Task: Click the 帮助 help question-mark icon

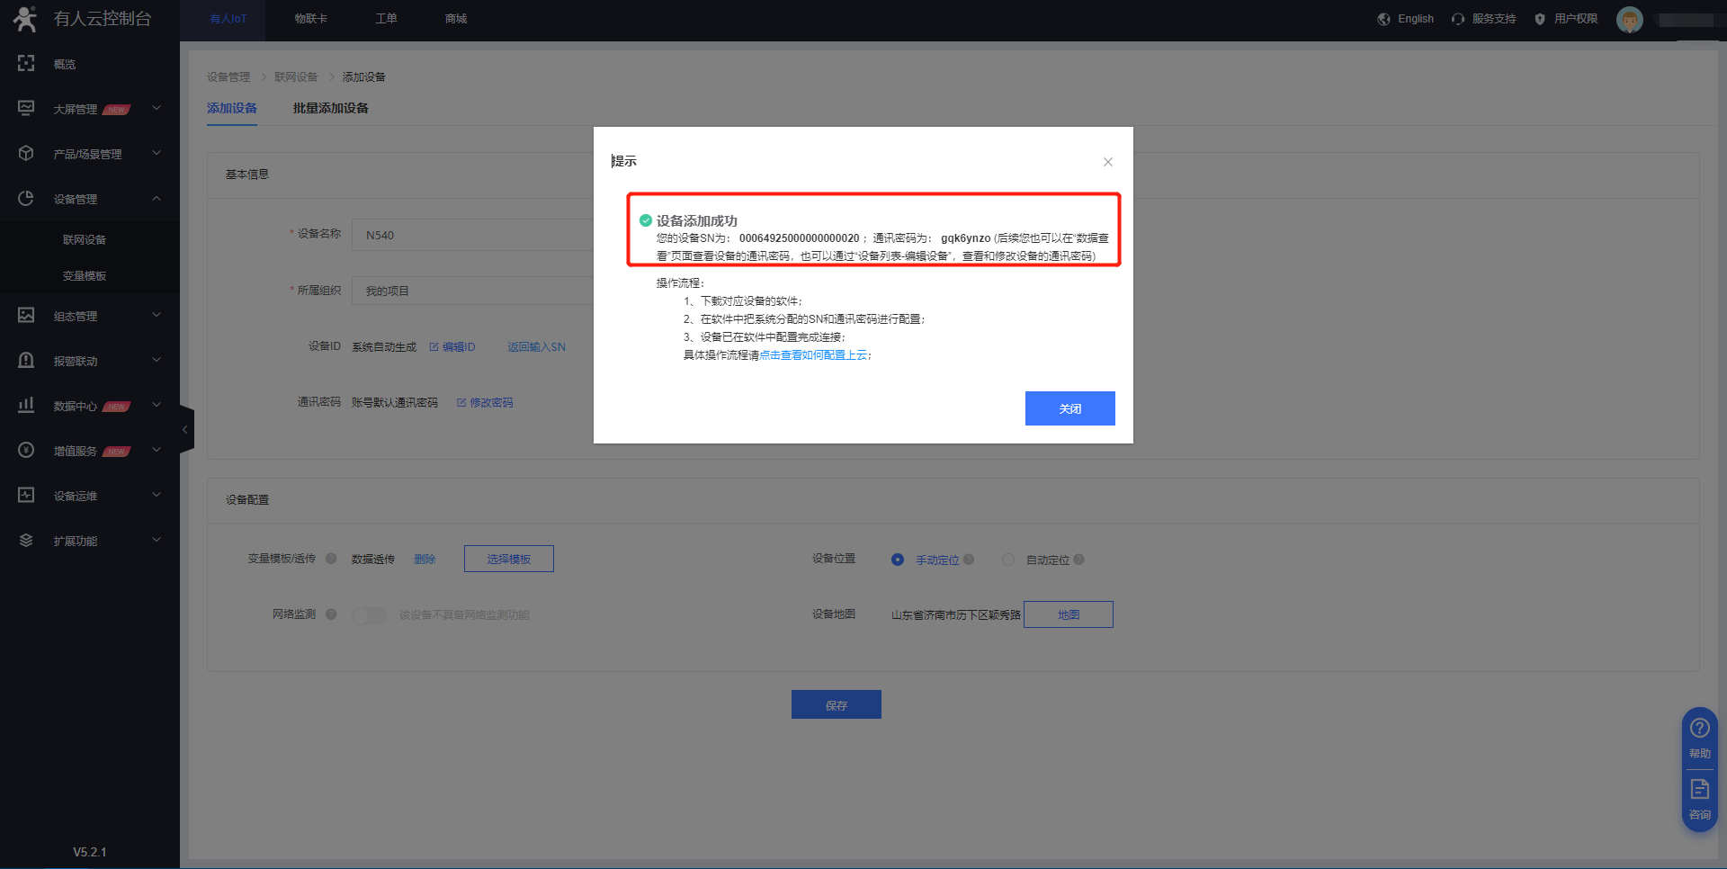Action: 1699,728
